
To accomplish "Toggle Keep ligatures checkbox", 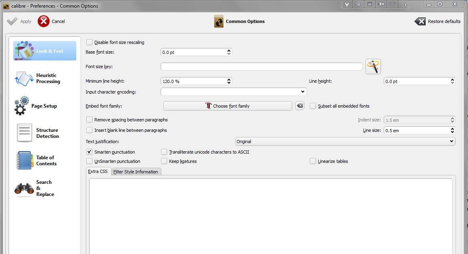I will pos(164,161).
